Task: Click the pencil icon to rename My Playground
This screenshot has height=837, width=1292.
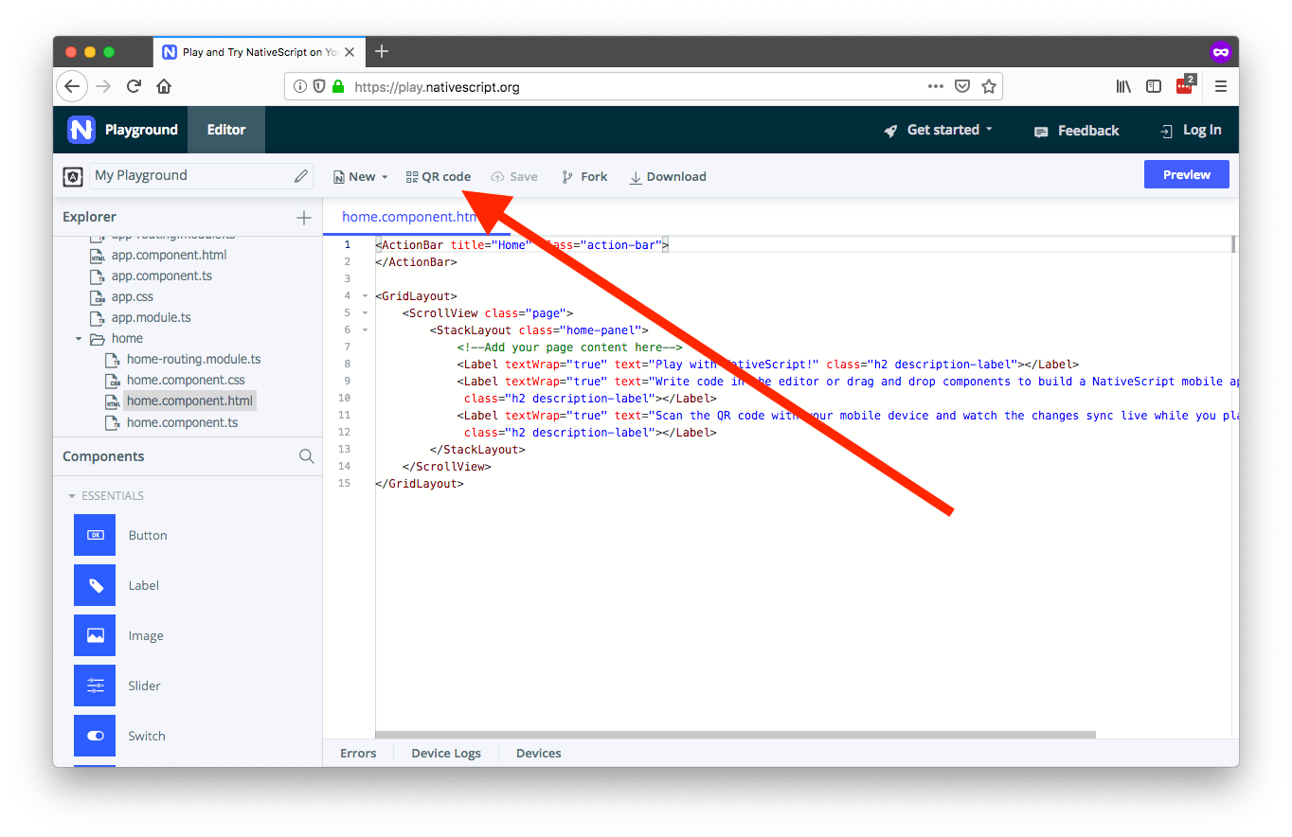Action: point(301,176)
